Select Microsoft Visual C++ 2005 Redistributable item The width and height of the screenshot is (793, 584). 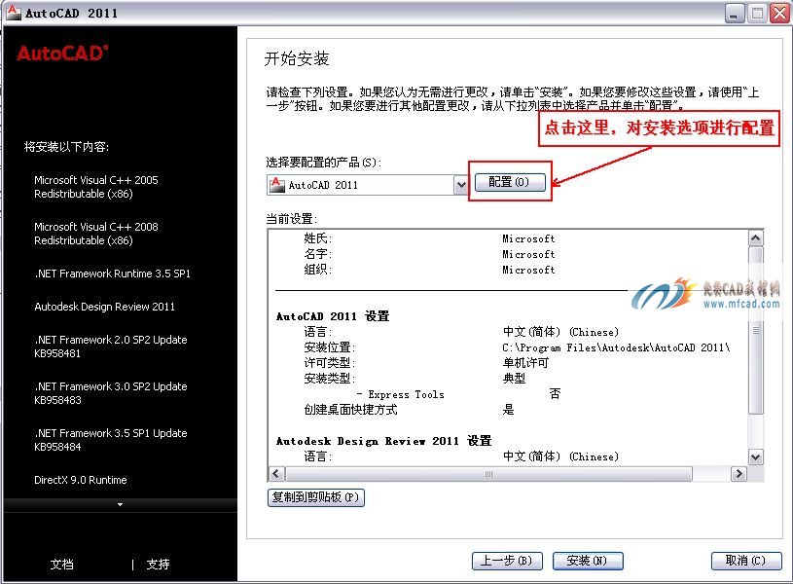[96, 187]
